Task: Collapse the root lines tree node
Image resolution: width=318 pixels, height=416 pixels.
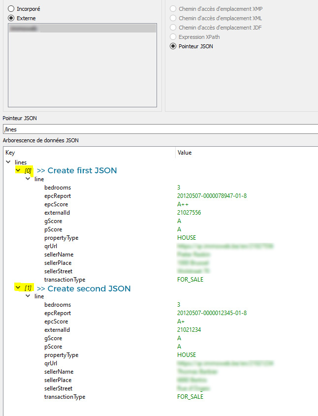Action: pyautogui.click(x=8, y=162)
